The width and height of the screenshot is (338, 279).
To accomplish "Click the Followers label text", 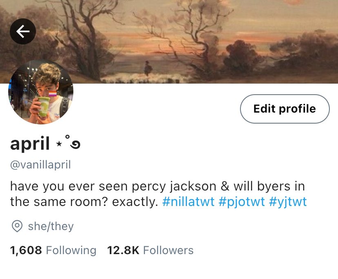I will coord(168,250).
